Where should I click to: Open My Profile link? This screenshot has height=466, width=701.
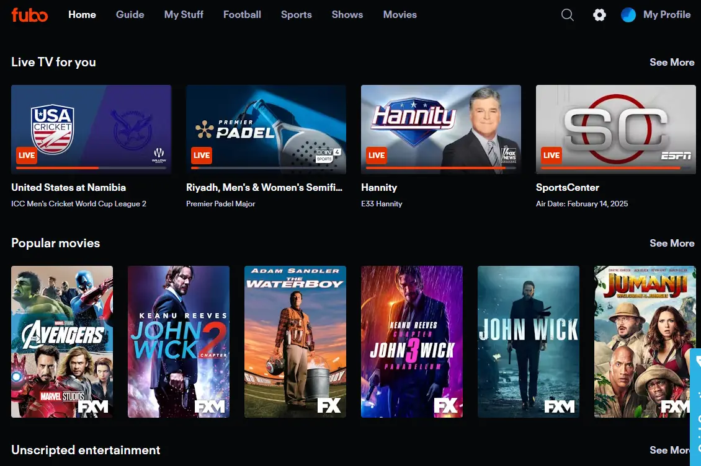(x=667, y=15)
